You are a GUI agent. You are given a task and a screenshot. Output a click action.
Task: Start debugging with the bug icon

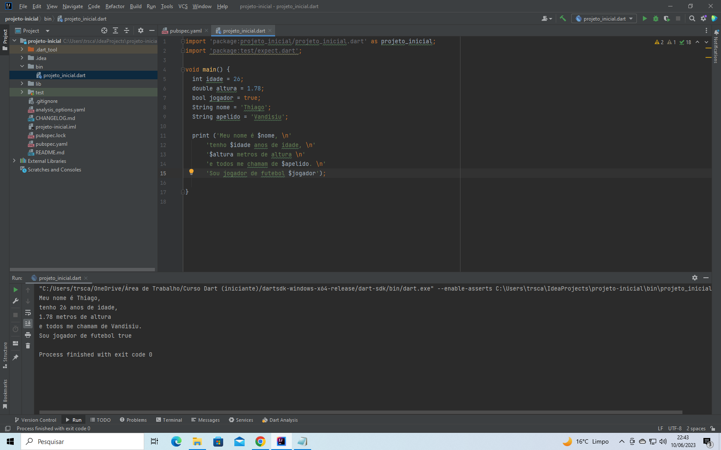[656, 18]
